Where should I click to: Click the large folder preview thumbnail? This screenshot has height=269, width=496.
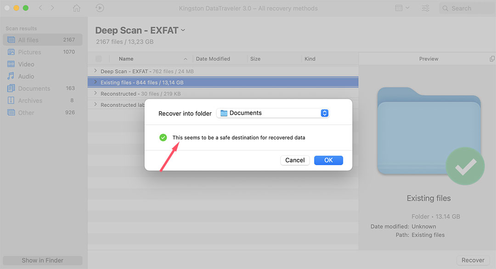pyautogui.click(x=428, y=132)
